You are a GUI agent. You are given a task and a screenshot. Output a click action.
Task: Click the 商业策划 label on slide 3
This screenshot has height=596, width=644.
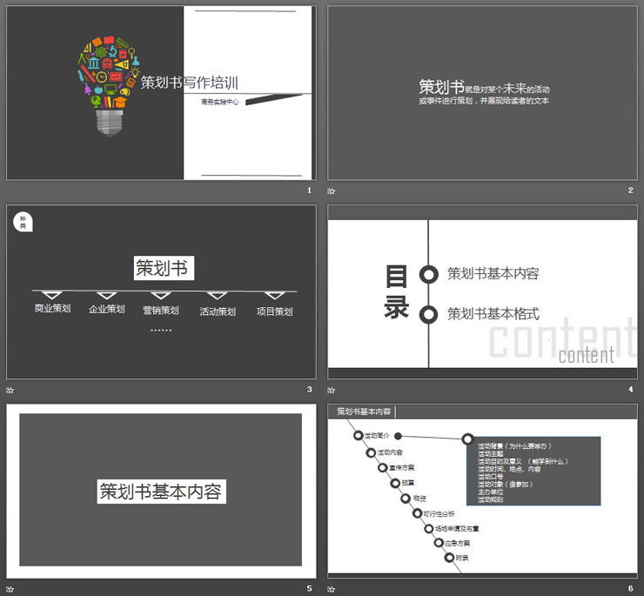pos(52,309)
